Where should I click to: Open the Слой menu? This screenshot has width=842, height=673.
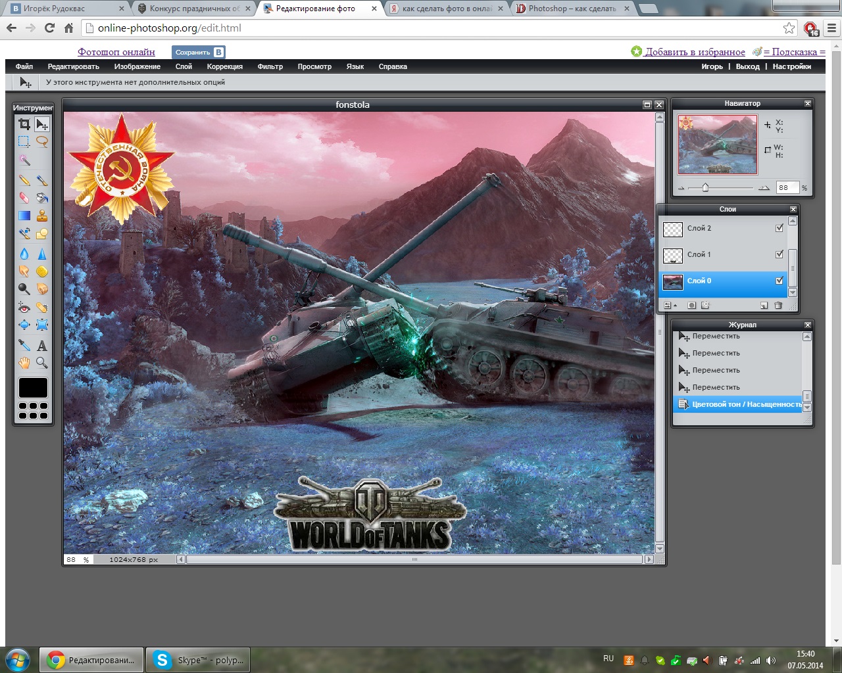coord(184,66)
